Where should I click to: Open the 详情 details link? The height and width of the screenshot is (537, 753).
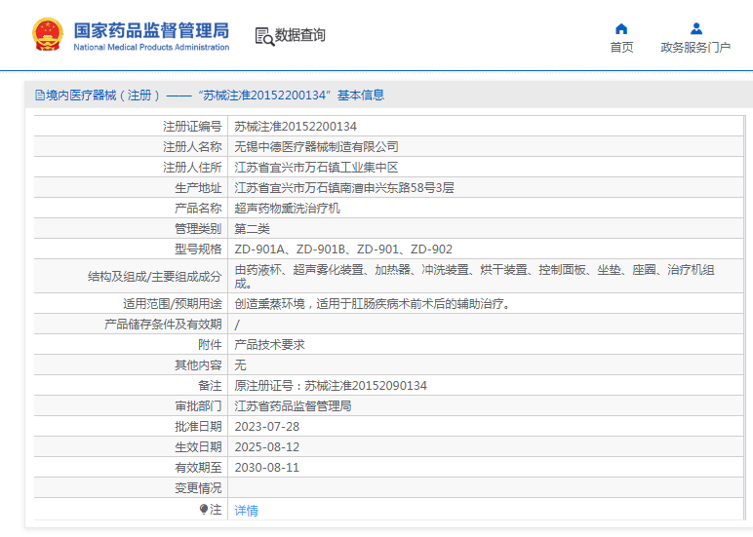point(246,510)
